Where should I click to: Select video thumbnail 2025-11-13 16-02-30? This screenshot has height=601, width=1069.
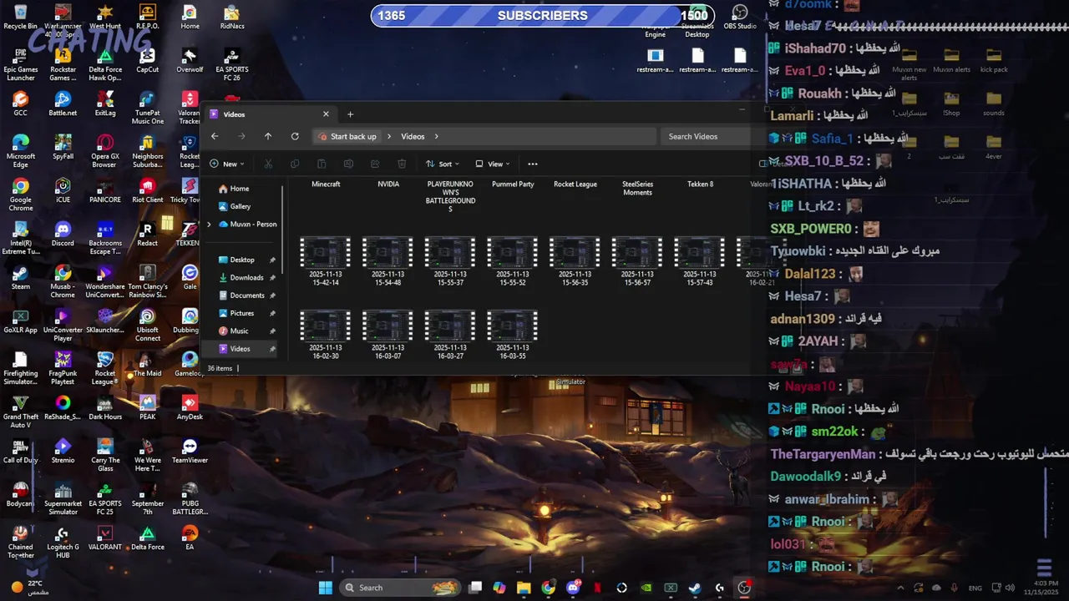325,335
